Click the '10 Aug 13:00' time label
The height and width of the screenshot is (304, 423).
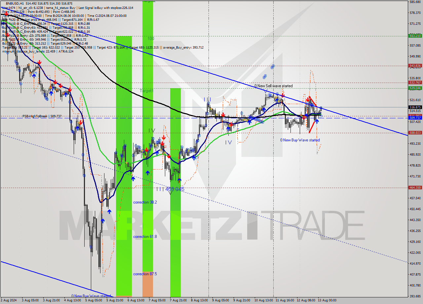(263, 300)
